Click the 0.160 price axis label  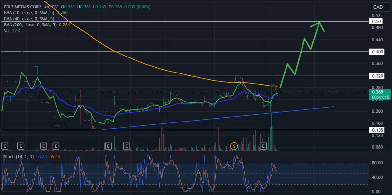(x=377, y=123)
